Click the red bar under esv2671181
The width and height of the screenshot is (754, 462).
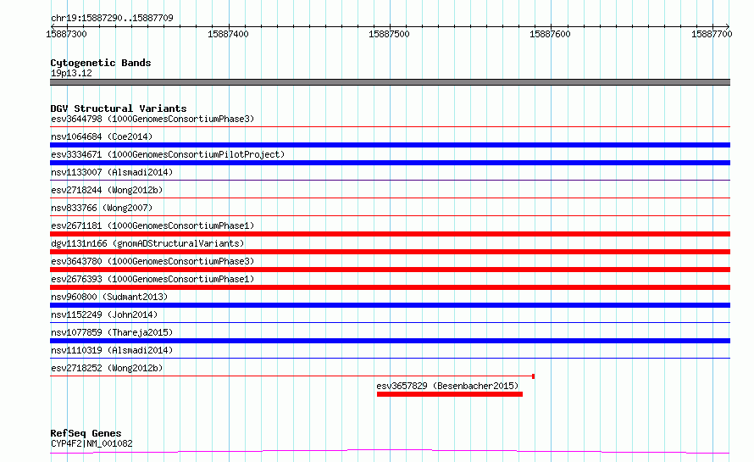click(x=390, y=234)
